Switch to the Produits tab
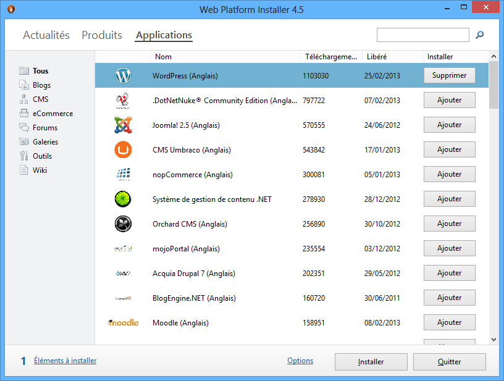The height and width of the screenshot is (381, 504). (102, 35)
